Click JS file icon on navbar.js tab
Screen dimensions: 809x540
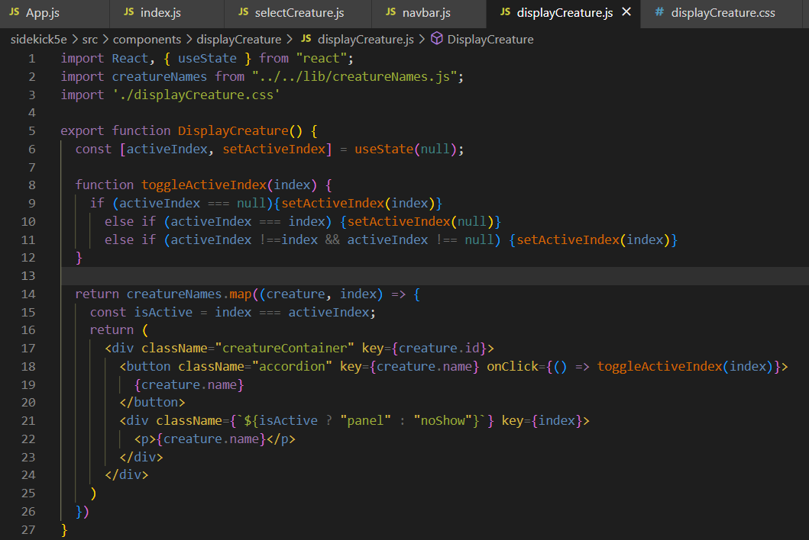click(x=391, y=12)
